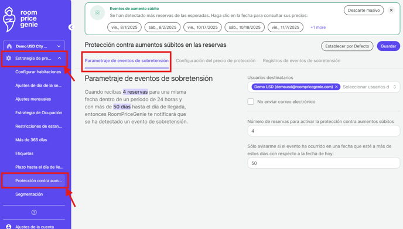
Task: Click the account icon near Ajustes de la cuenta
Action: 9,227
